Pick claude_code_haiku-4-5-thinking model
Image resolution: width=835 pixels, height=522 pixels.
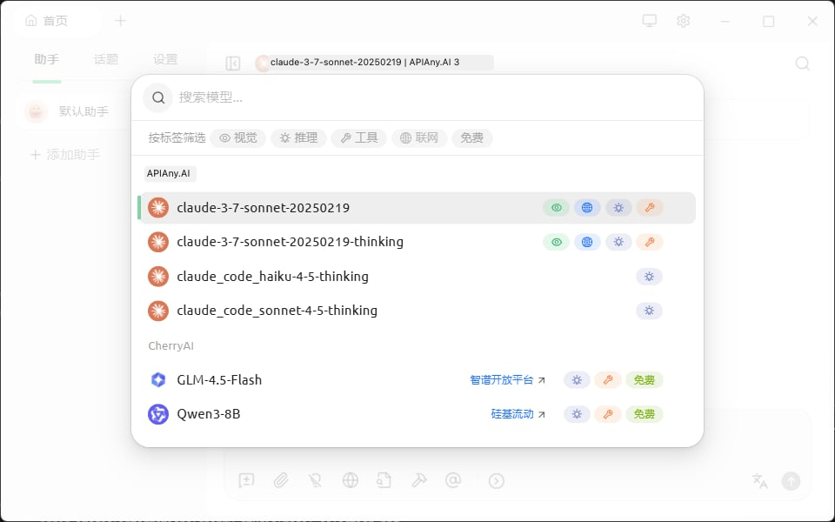click(x=417, y=277)
